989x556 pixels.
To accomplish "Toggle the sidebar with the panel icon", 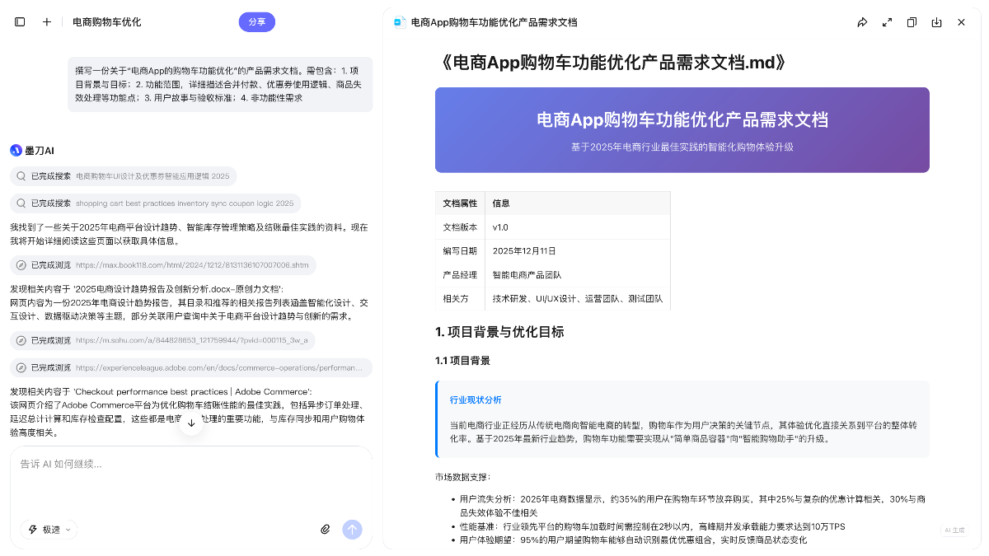I will 20,21.
